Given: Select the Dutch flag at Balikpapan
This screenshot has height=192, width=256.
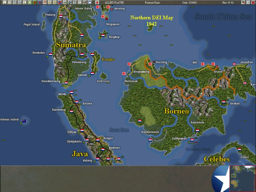Looking at the screenshot, I should pyautogui.click(x=192, y=140).
